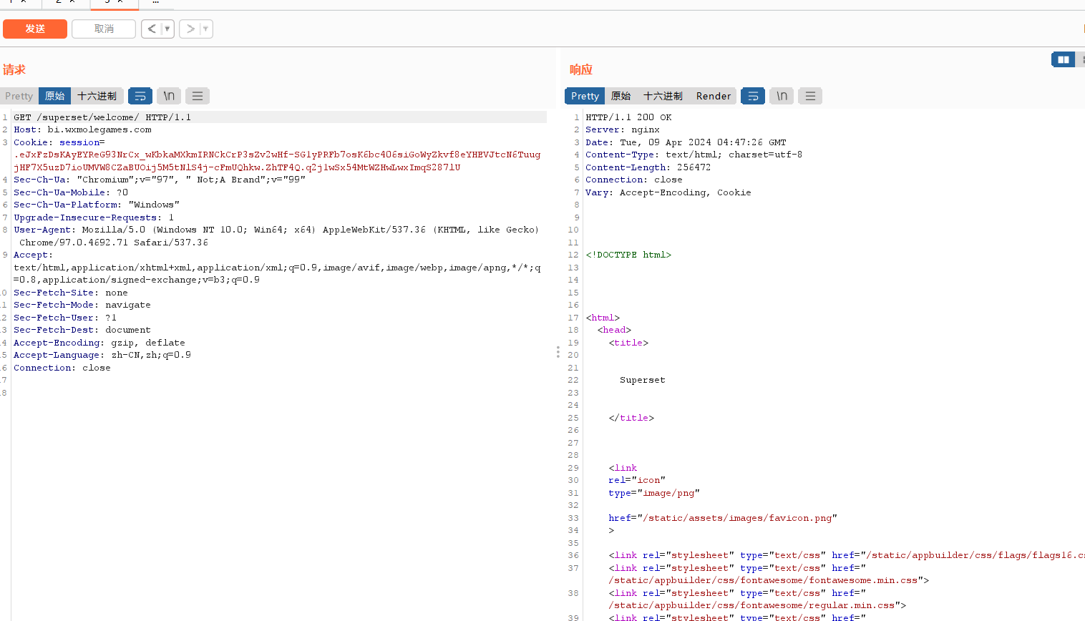Image resolution: width=1085 pixels, height=621 pixels.
Task: Click the Content-Type text/html response header
Action: coord(694,155)
